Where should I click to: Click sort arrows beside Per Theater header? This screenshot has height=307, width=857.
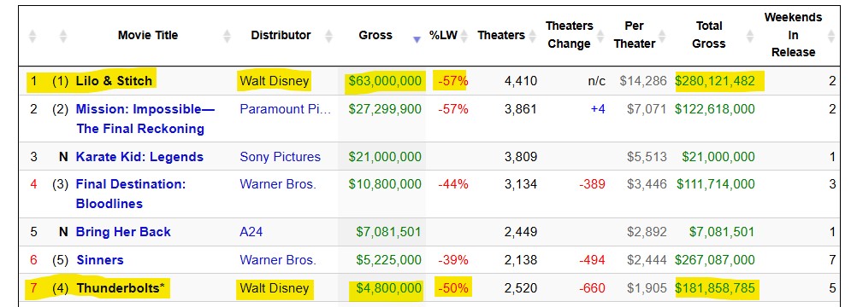(x=663, y=36)
